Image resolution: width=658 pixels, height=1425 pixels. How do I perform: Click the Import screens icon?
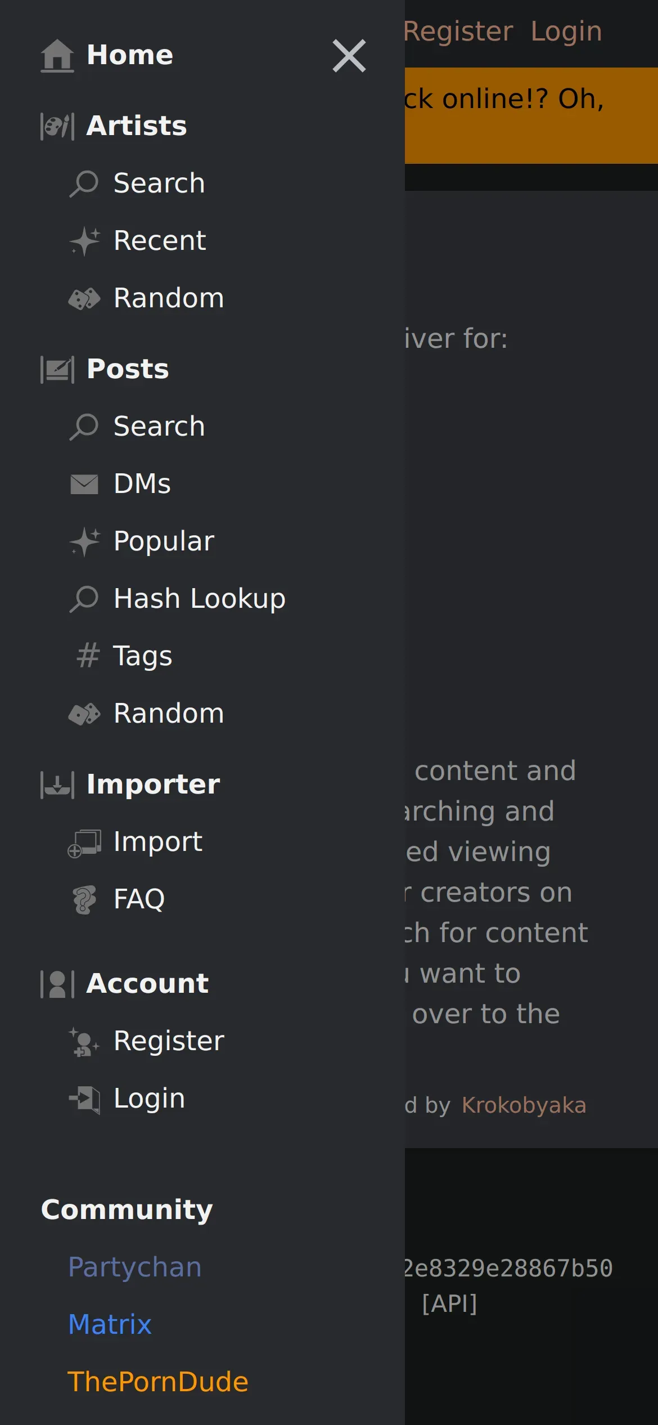(x=84, y=843)
